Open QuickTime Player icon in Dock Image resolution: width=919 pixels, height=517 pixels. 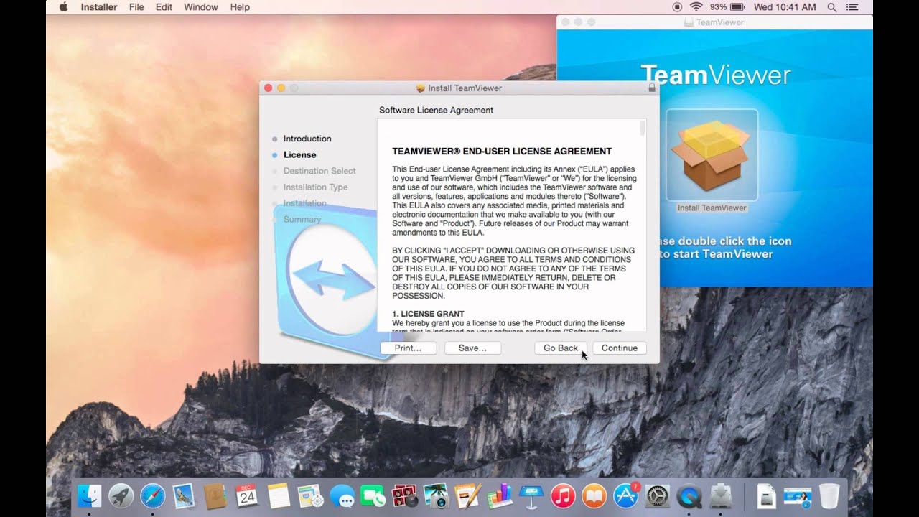click(690, 495)
